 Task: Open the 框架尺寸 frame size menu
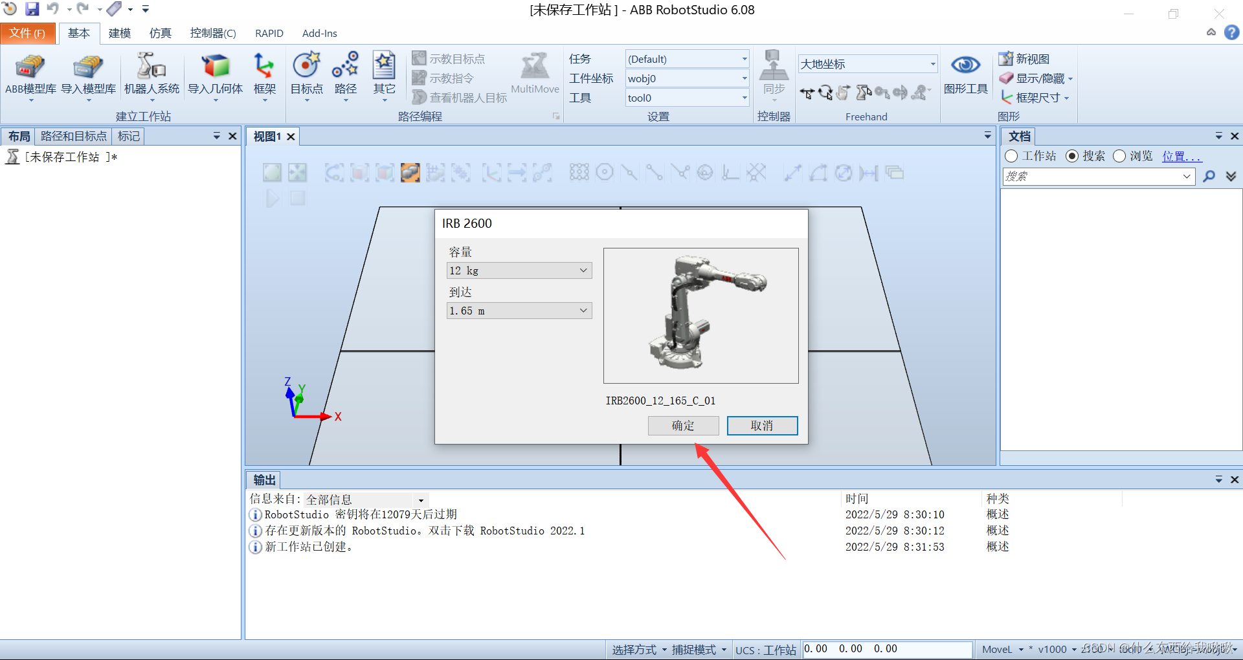(x=1035, y=98)
